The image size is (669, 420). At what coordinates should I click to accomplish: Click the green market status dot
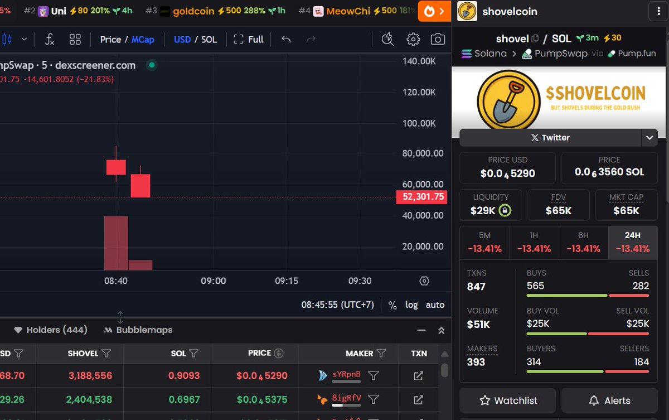151,65
